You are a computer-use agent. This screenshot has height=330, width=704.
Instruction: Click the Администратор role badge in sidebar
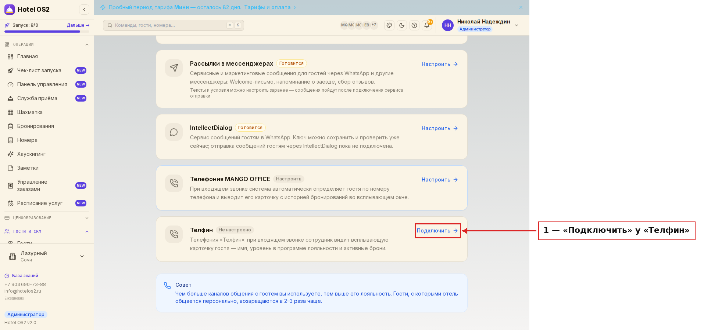[26, 315]
